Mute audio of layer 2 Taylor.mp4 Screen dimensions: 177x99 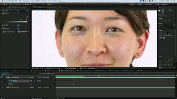click(x=2, y=88)
